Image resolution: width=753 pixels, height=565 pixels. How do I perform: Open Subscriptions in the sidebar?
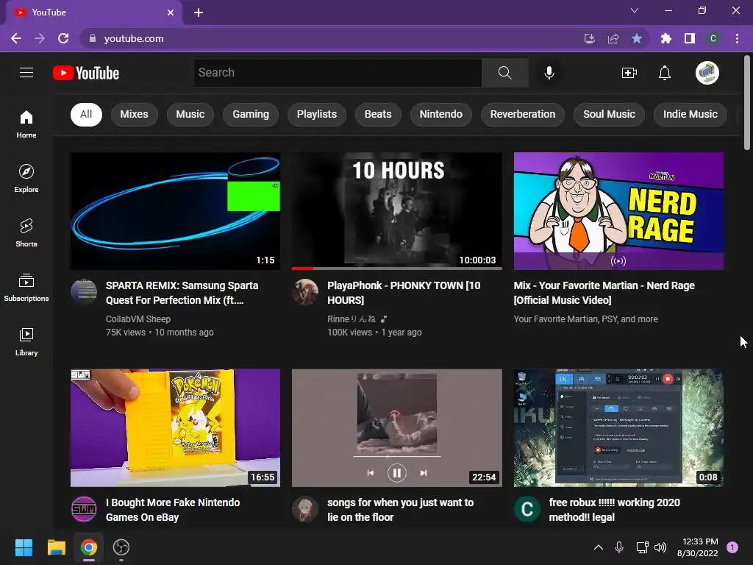tap(26, 288)
